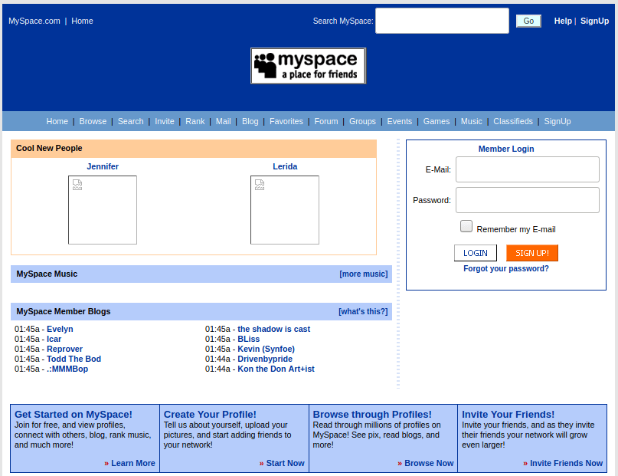The height and width of the screenshot is (476, 618).
Task: Open Lerida's broken profile picture
Action: point(285,210)
